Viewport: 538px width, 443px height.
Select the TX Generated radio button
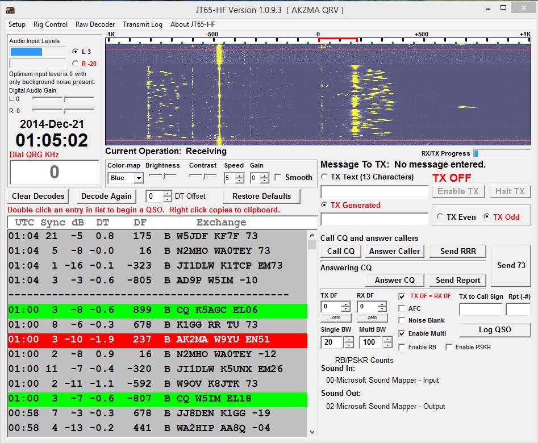coord(324,205)
